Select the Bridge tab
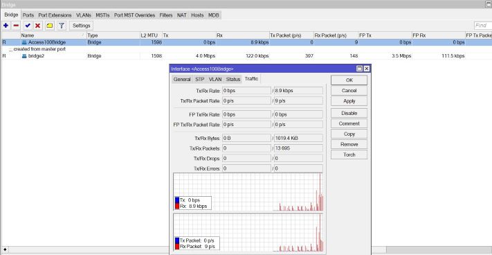Screen dimensions: 492x255 point(11,15)
